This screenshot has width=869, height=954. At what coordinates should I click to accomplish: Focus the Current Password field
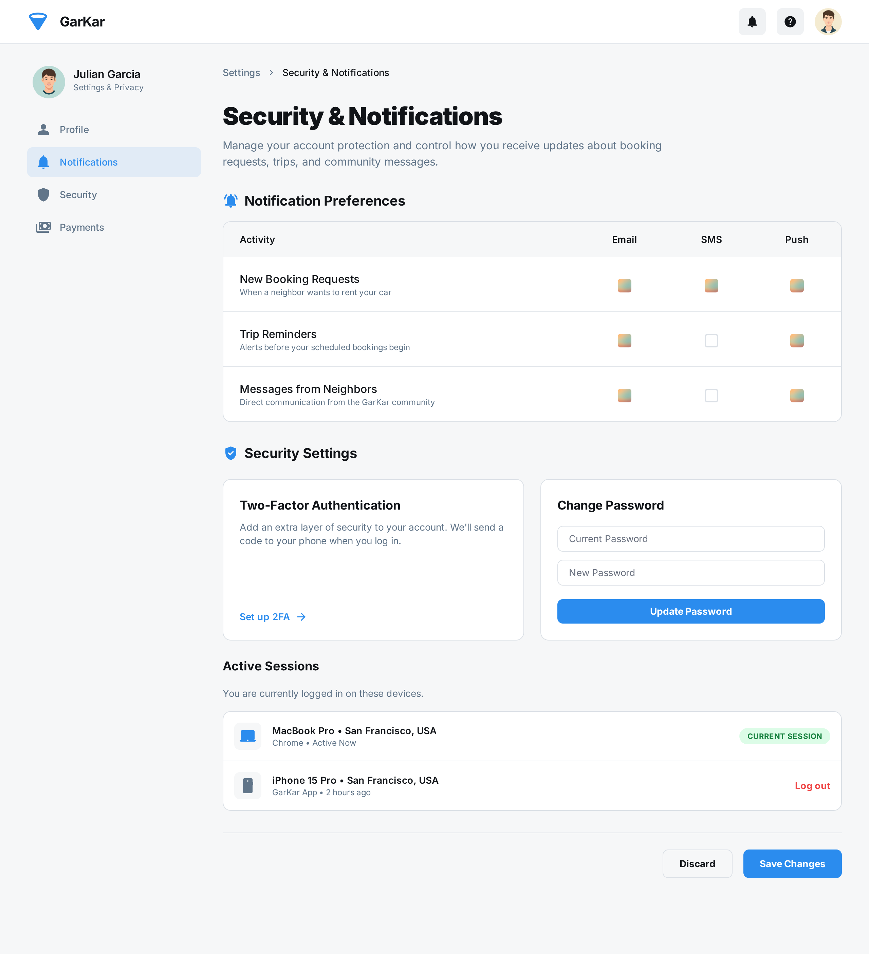(x=690, y=538)
